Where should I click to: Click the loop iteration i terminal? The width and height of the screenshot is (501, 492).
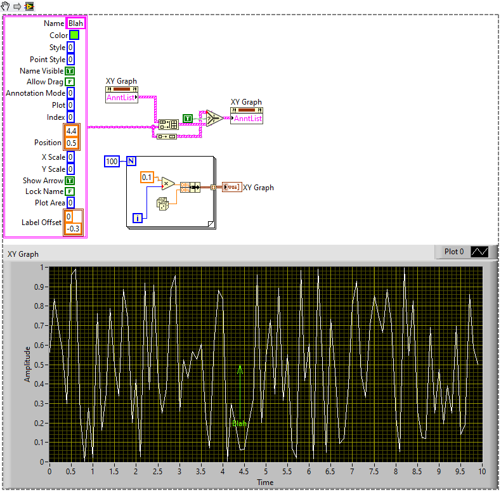pyautogui.click(x=138, y=218)
